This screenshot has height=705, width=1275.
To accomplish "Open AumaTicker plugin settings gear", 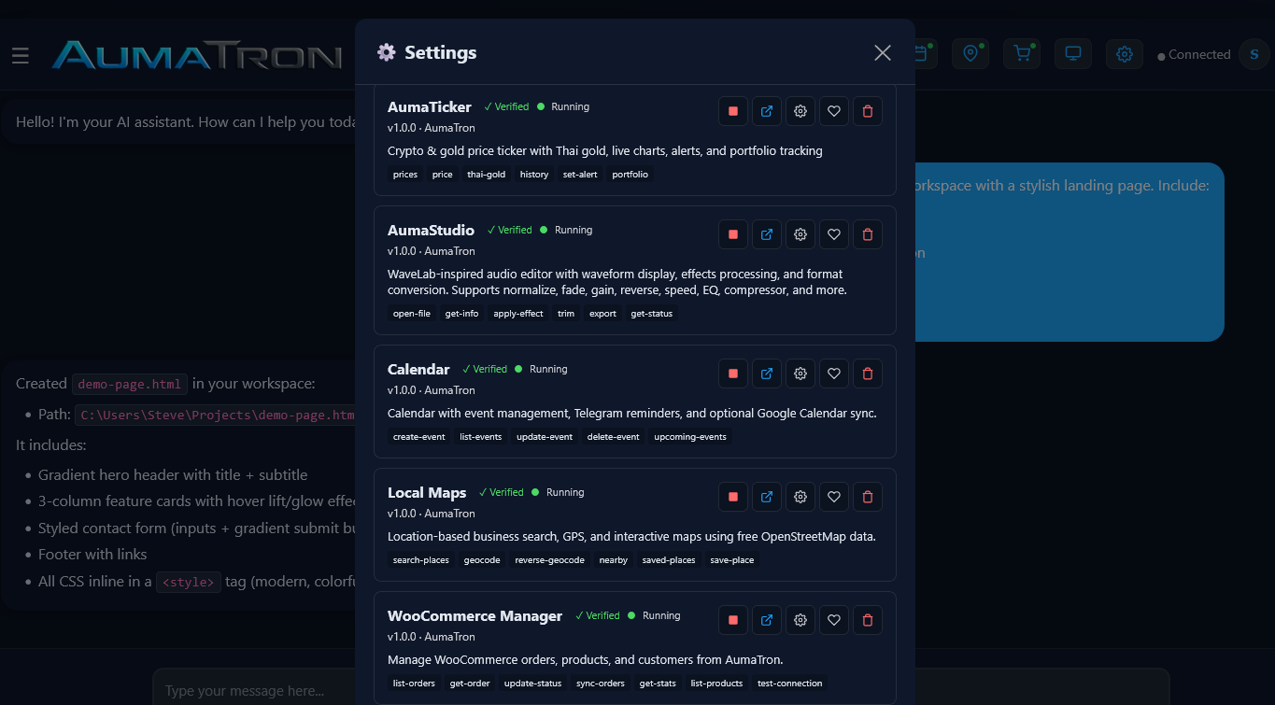I will coord(800,111).
